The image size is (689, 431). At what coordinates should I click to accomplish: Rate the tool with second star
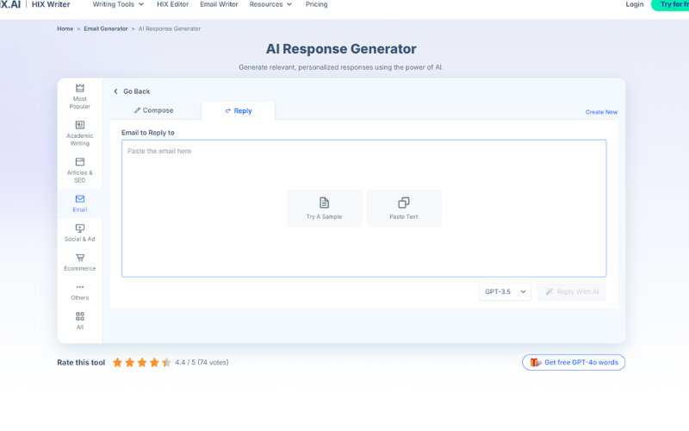[x=130, y=362]
